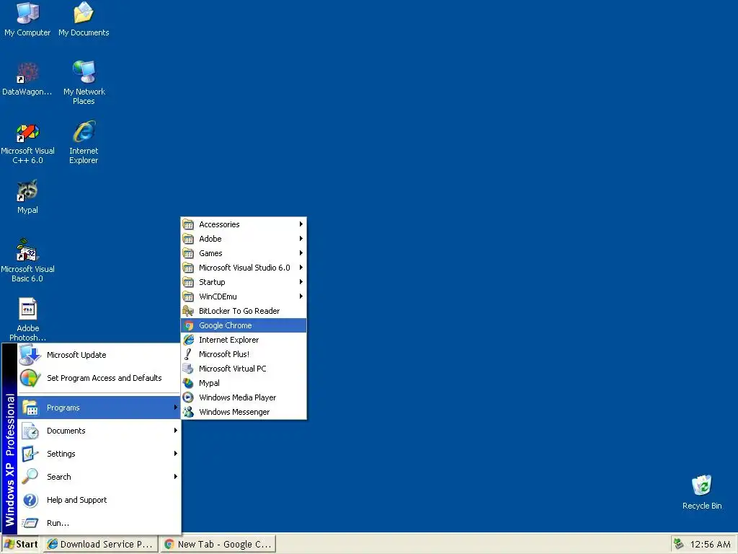Expand the Startup submenu arrow
The image size is (738, 554).
(301, 282)
